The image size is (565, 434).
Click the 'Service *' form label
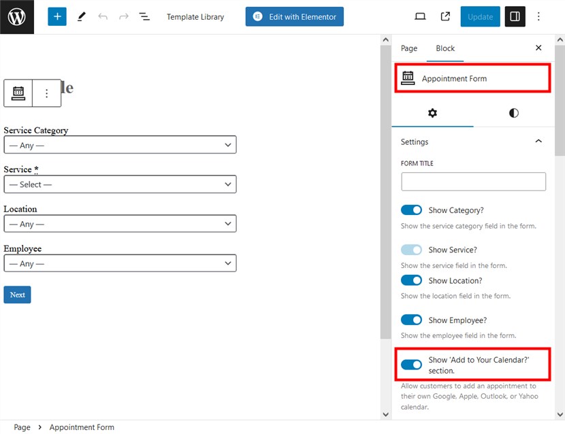21,169
